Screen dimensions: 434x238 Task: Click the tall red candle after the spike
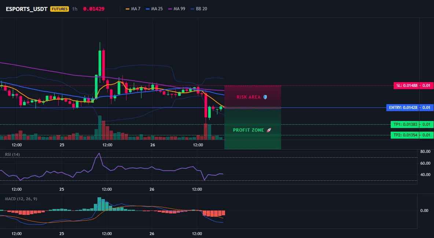[x=103, y=65]
